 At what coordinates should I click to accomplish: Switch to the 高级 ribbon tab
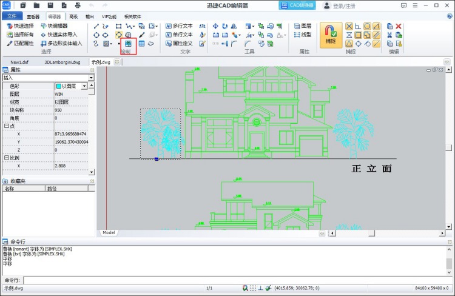(x=73, y=16)
